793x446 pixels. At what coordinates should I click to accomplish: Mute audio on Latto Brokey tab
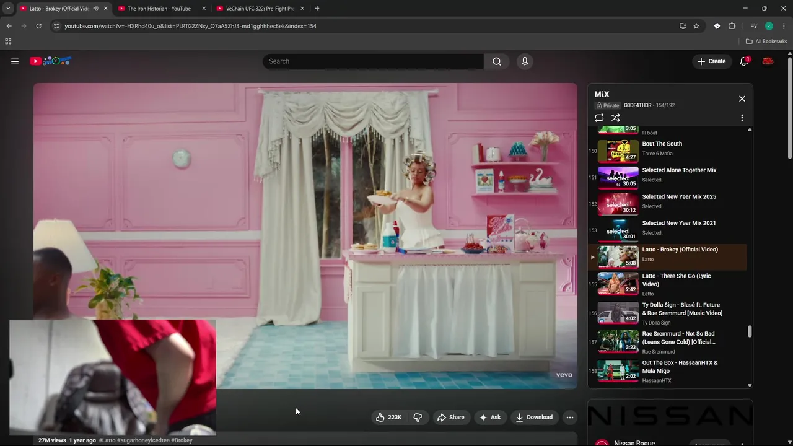95,9
